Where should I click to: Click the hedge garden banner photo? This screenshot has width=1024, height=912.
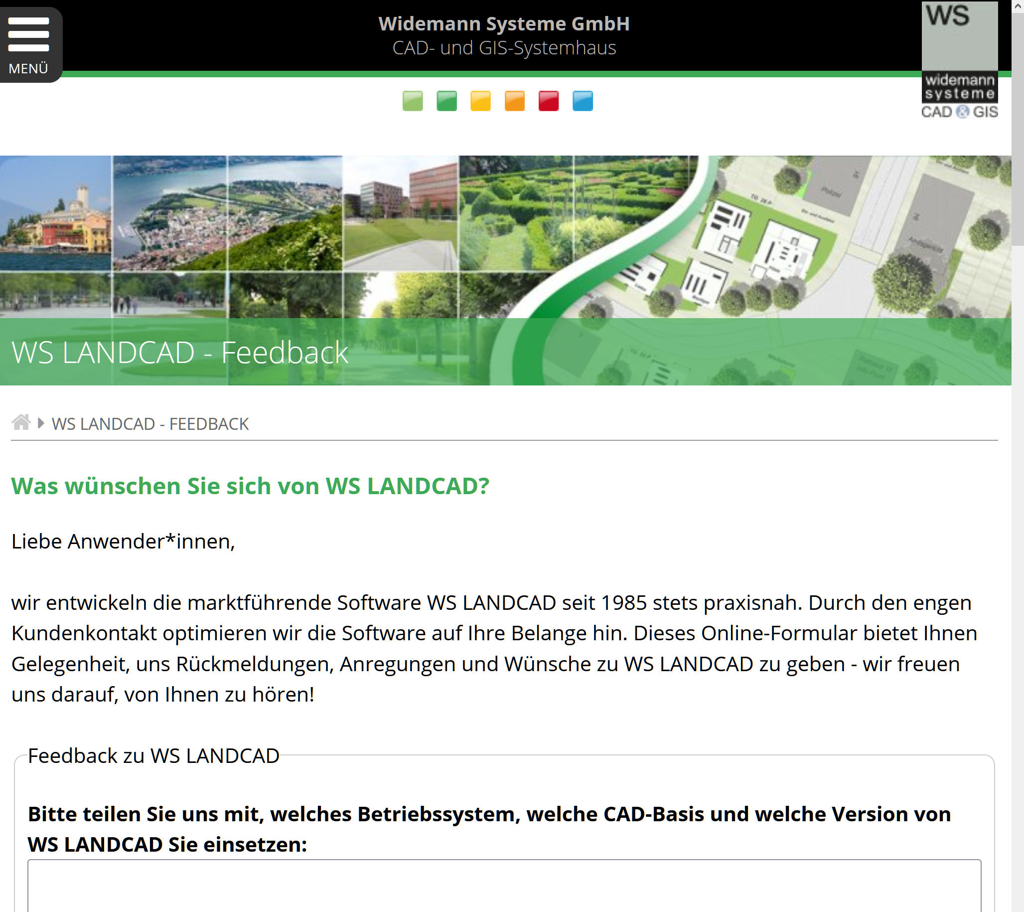pyautogui.click(x=516, y=210)
